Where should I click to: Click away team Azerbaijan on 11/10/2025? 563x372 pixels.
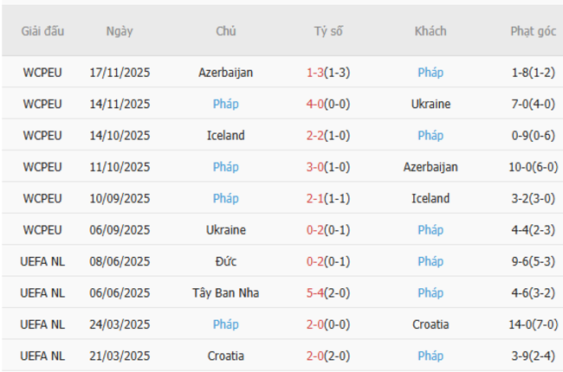[x=430, y=167]
